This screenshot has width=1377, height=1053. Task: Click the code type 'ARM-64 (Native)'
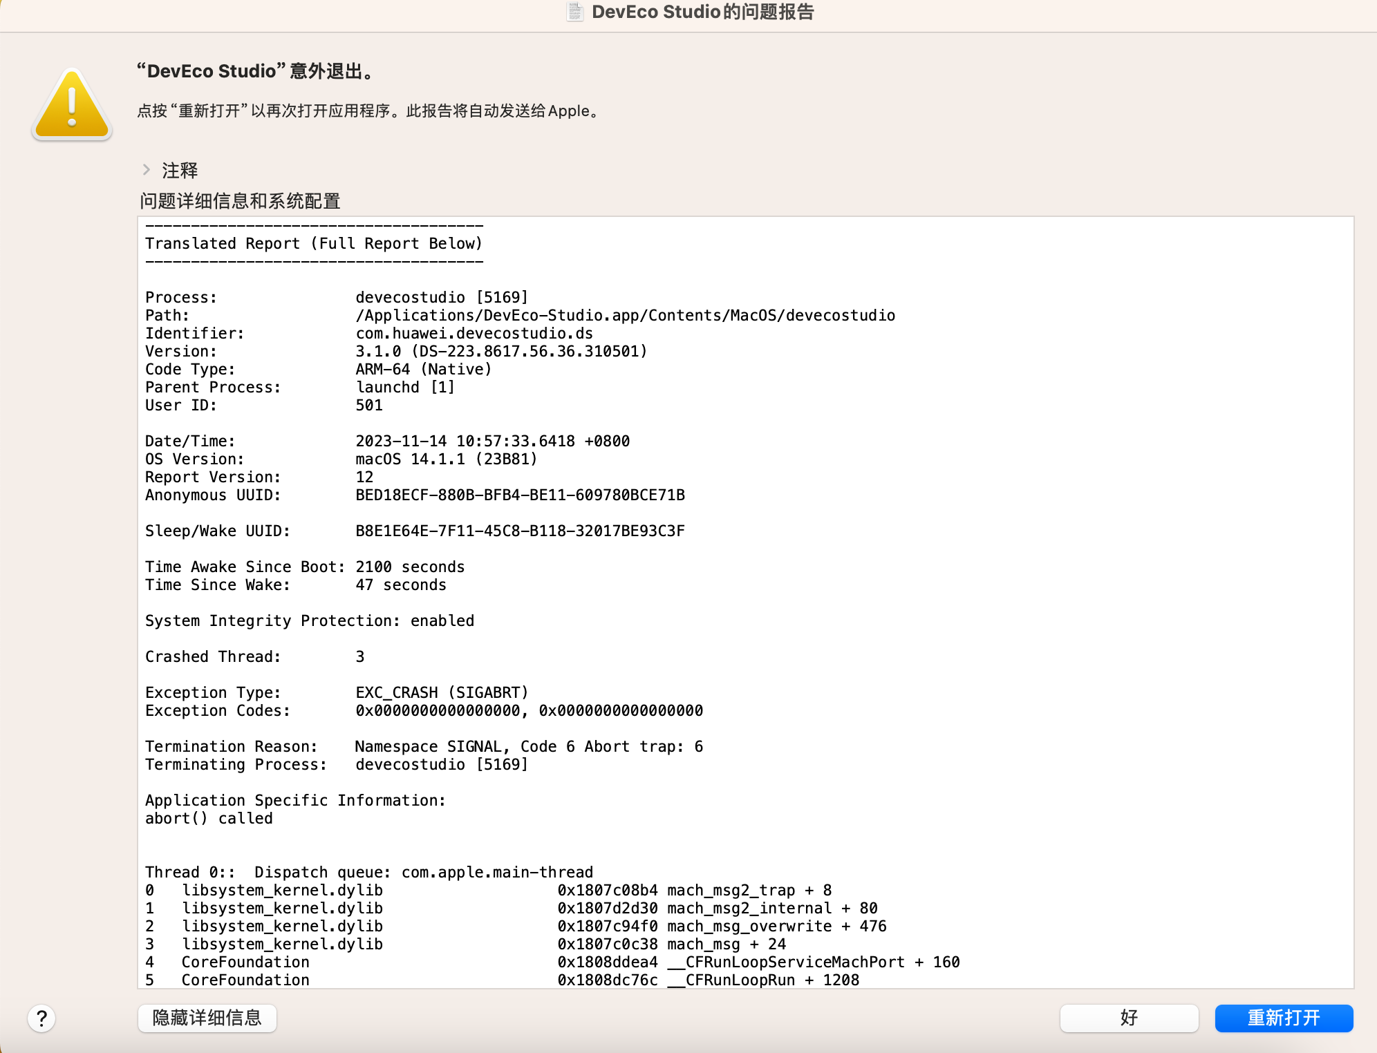424,369
